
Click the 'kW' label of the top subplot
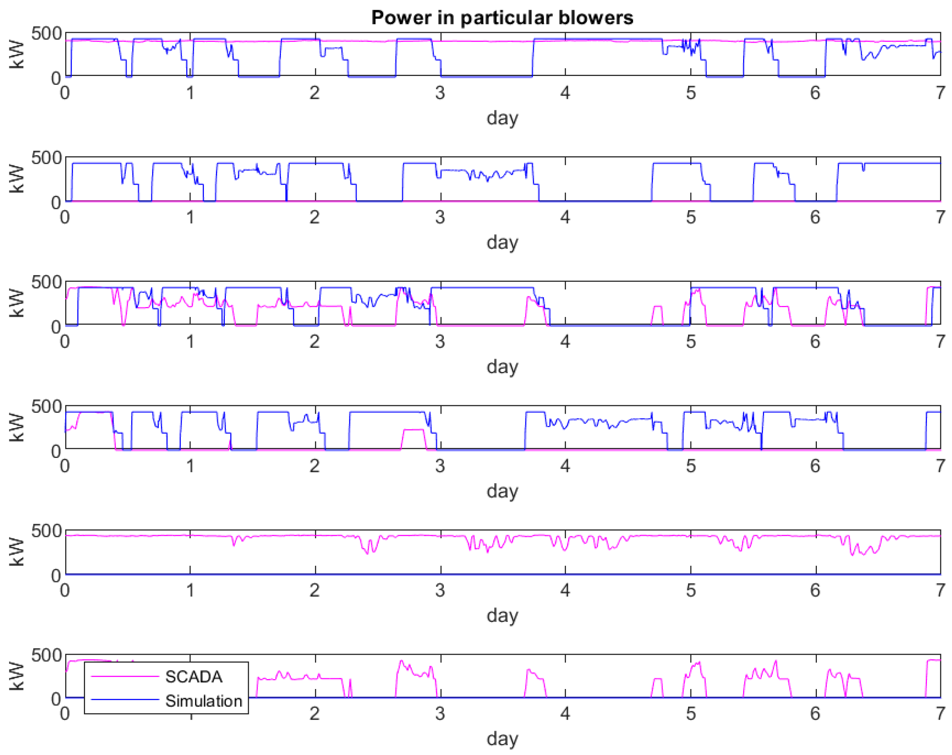[16, 54]
